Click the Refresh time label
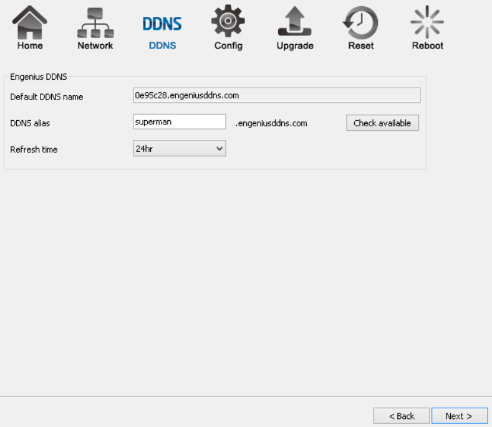The width and height of the screenshot is (492, 427). [x=34, y=149]
